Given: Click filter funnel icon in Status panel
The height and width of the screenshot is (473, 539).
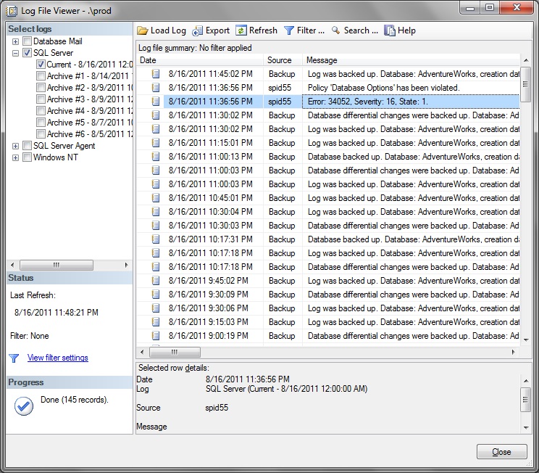Looking at the screenshot, I should [x=14, y=358].
